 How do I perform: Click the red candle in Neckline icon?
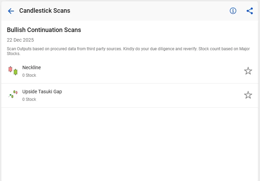click(x=10, y=69)
